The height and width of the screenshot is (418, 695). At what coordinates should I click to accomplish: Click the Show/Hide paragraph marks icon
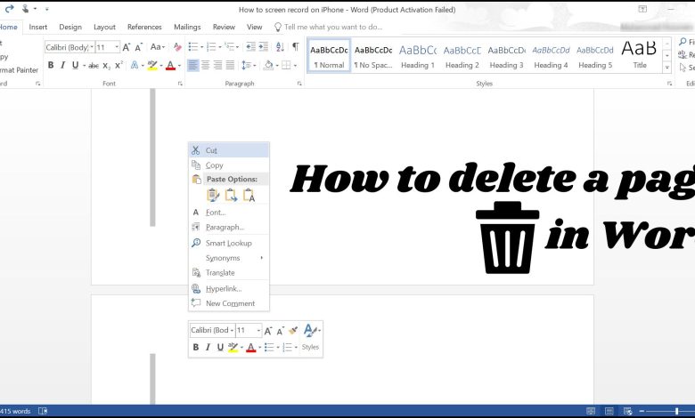tap(295, 47)
